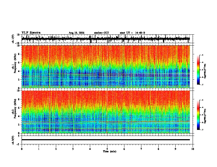Click the "4" kHz tick on ch.1 frequency axis
Screen dimensions: 217x167
(19, 71)
